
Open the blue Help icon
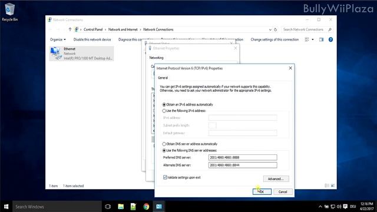point(330,39)
